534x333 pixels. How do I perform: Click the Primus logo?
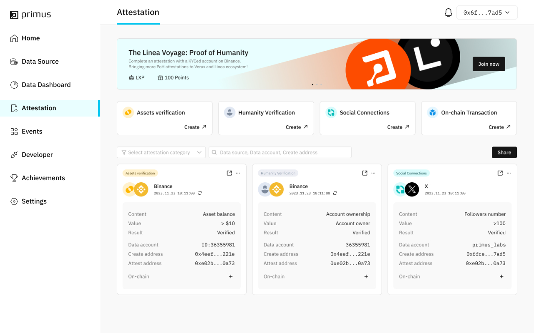pos(30,15)
